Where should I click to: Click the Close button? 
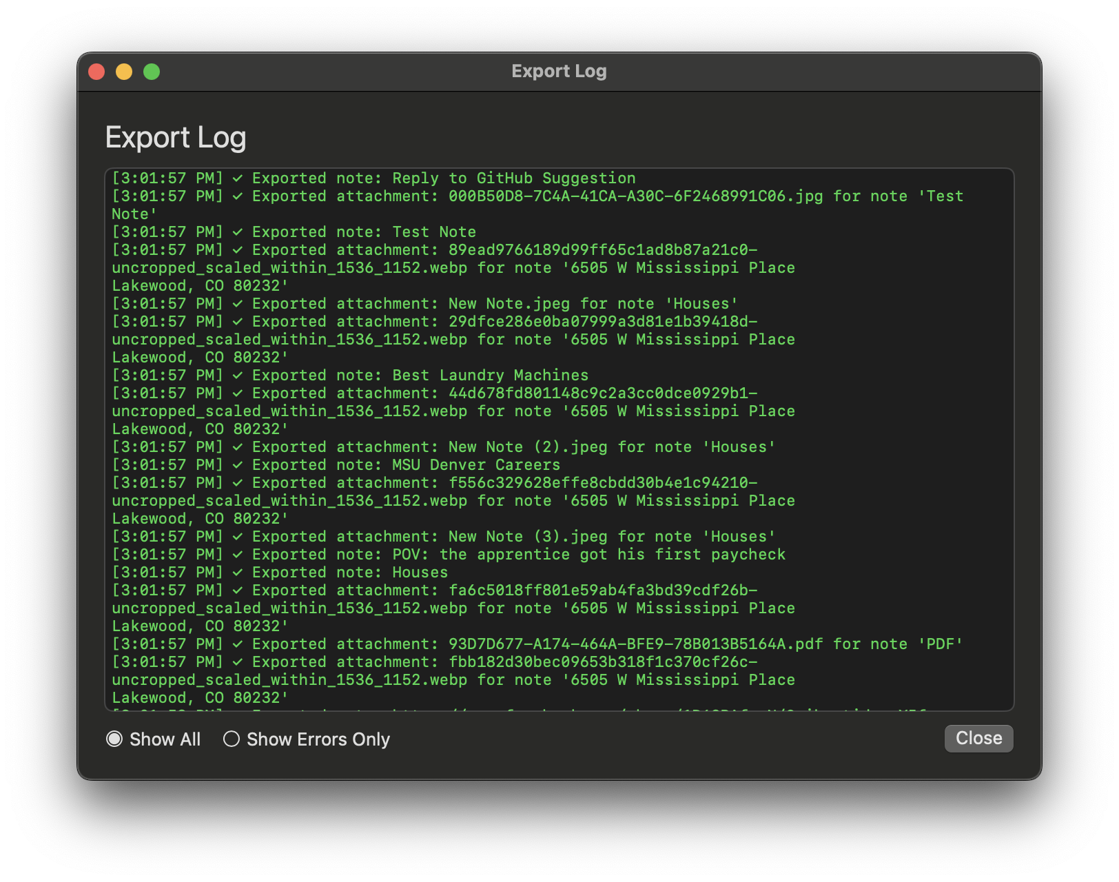(978, 739)
